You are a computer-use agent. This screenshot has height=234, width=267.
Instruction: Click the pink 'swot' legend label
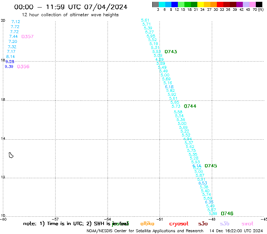click(x=248, y=224)
